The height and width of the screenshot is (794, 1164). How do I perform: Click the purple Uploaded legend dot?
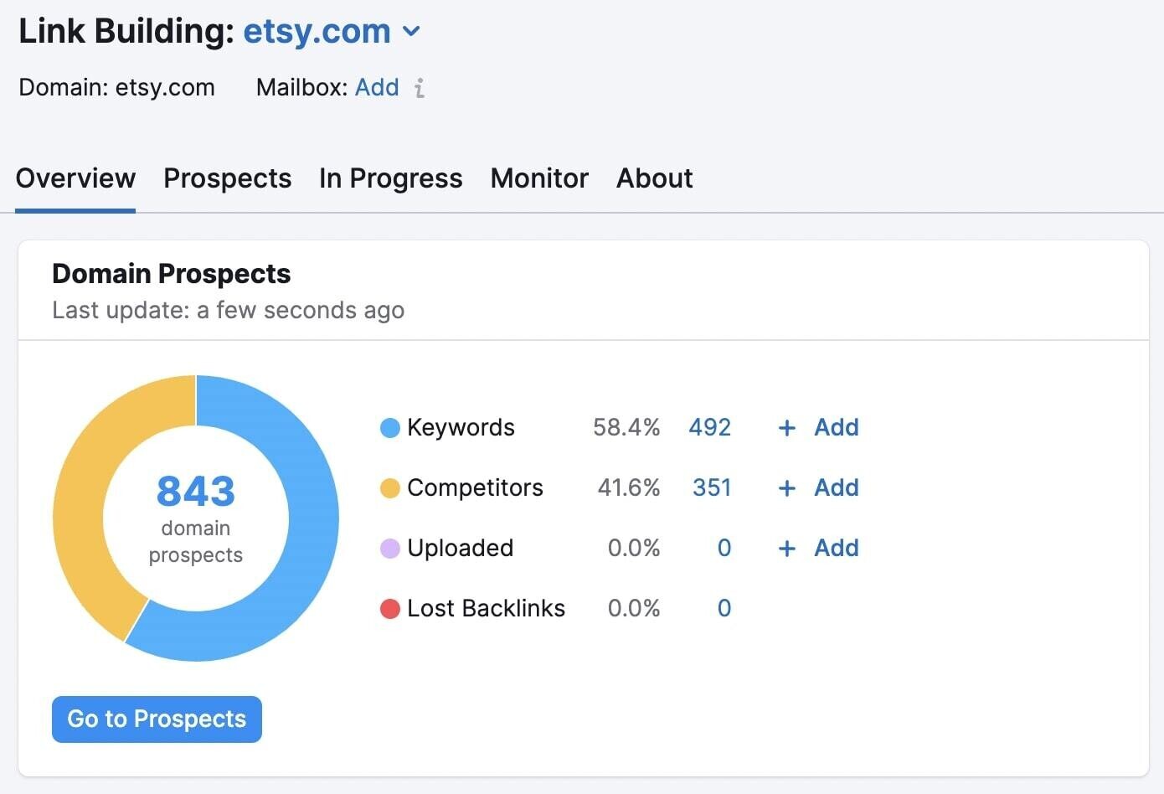click(x=390, y=549)
